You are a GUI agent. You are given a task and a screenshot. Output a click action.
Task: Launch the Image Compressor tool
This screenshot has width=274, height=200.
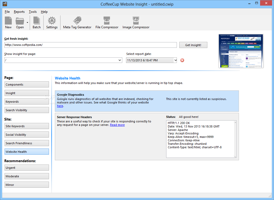(x=136, y=21)
